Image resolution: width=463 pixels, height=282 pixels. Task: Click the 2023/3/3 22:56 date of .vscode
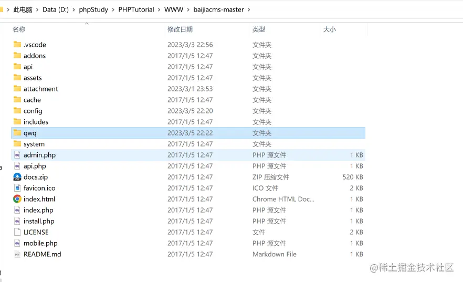coord(190,45)
